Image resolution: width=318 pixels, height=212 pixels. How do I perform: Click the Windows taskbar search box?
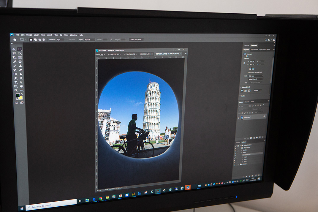coord(50,205)
